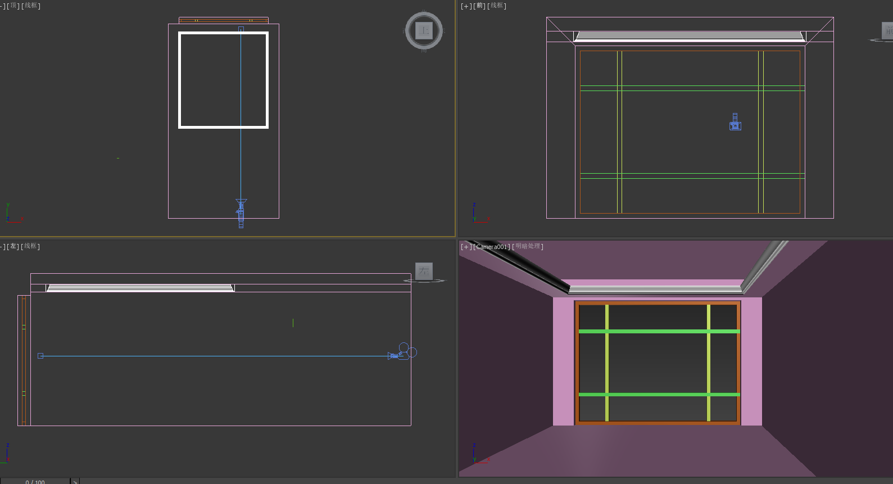Screen dimensions: 893x484
Task: Select white rectangle spline in top viewport
Action: [223, 33]
